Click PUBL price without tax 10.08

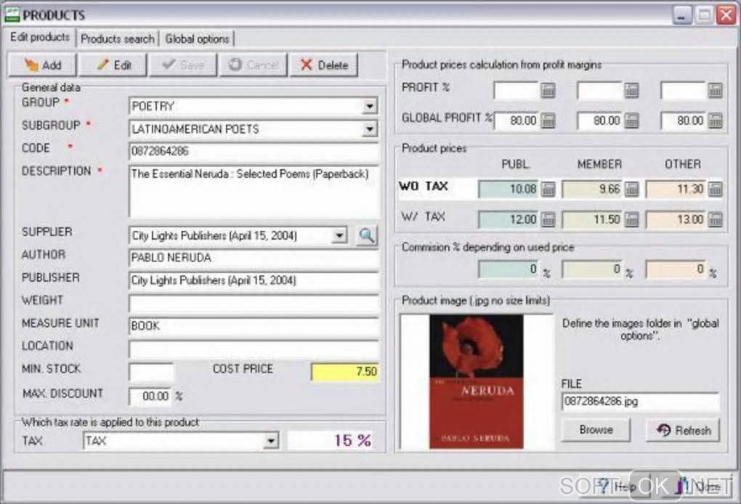(509, 190)
